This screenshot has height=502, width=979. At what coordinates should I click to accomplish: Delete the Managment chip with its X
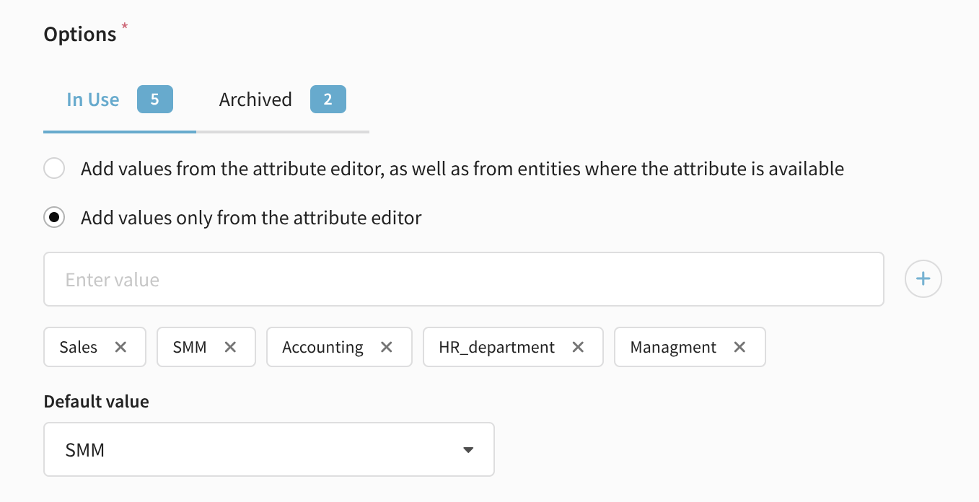(739, 347)
